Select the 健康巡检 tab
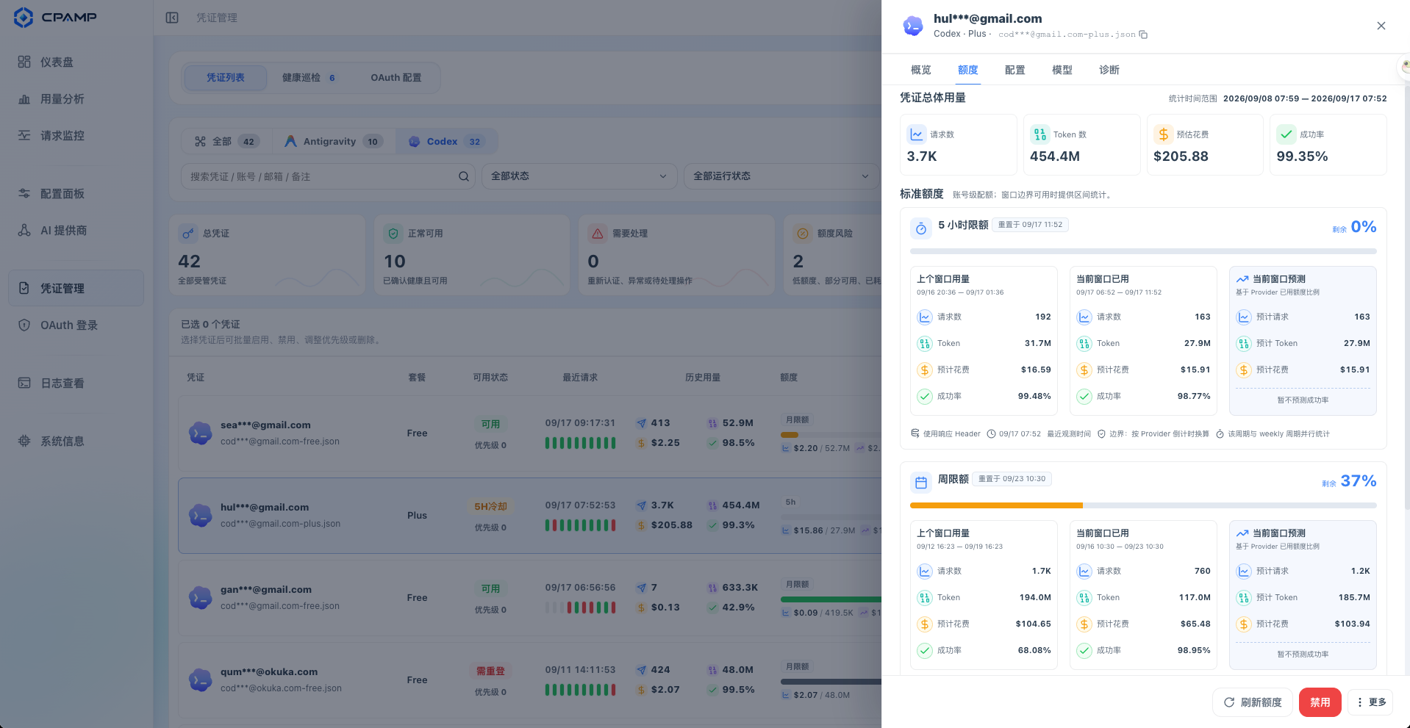This screenshot has height=728, width=1410. point(309,78)
